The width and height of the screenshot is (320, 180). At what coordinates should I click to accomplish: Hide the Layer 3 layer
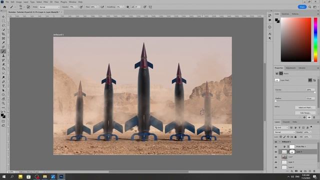pyautogui.click(x=276, y=162)
